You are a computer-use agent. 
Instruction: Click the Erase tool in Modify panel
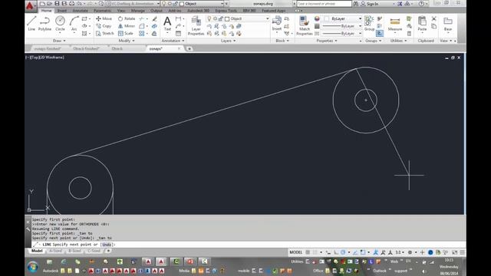pyautogui.click(x=155, y=18)
